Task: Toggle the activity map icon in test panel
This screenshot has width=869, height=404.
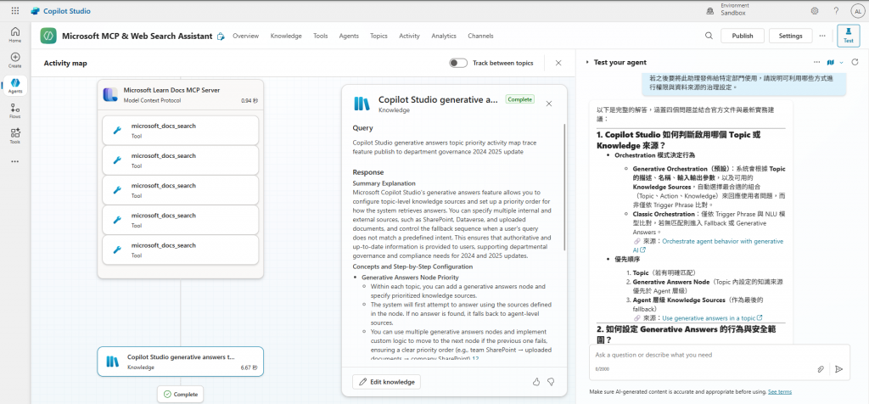Action: pyautogui.click(x=830, y=62)
